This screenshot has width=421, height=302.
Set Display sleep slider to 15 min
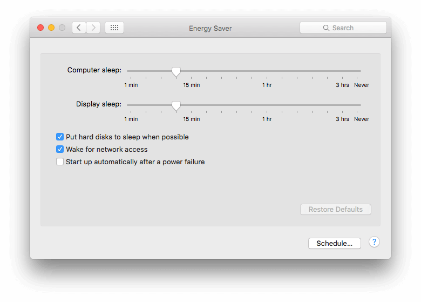(192, 105)
